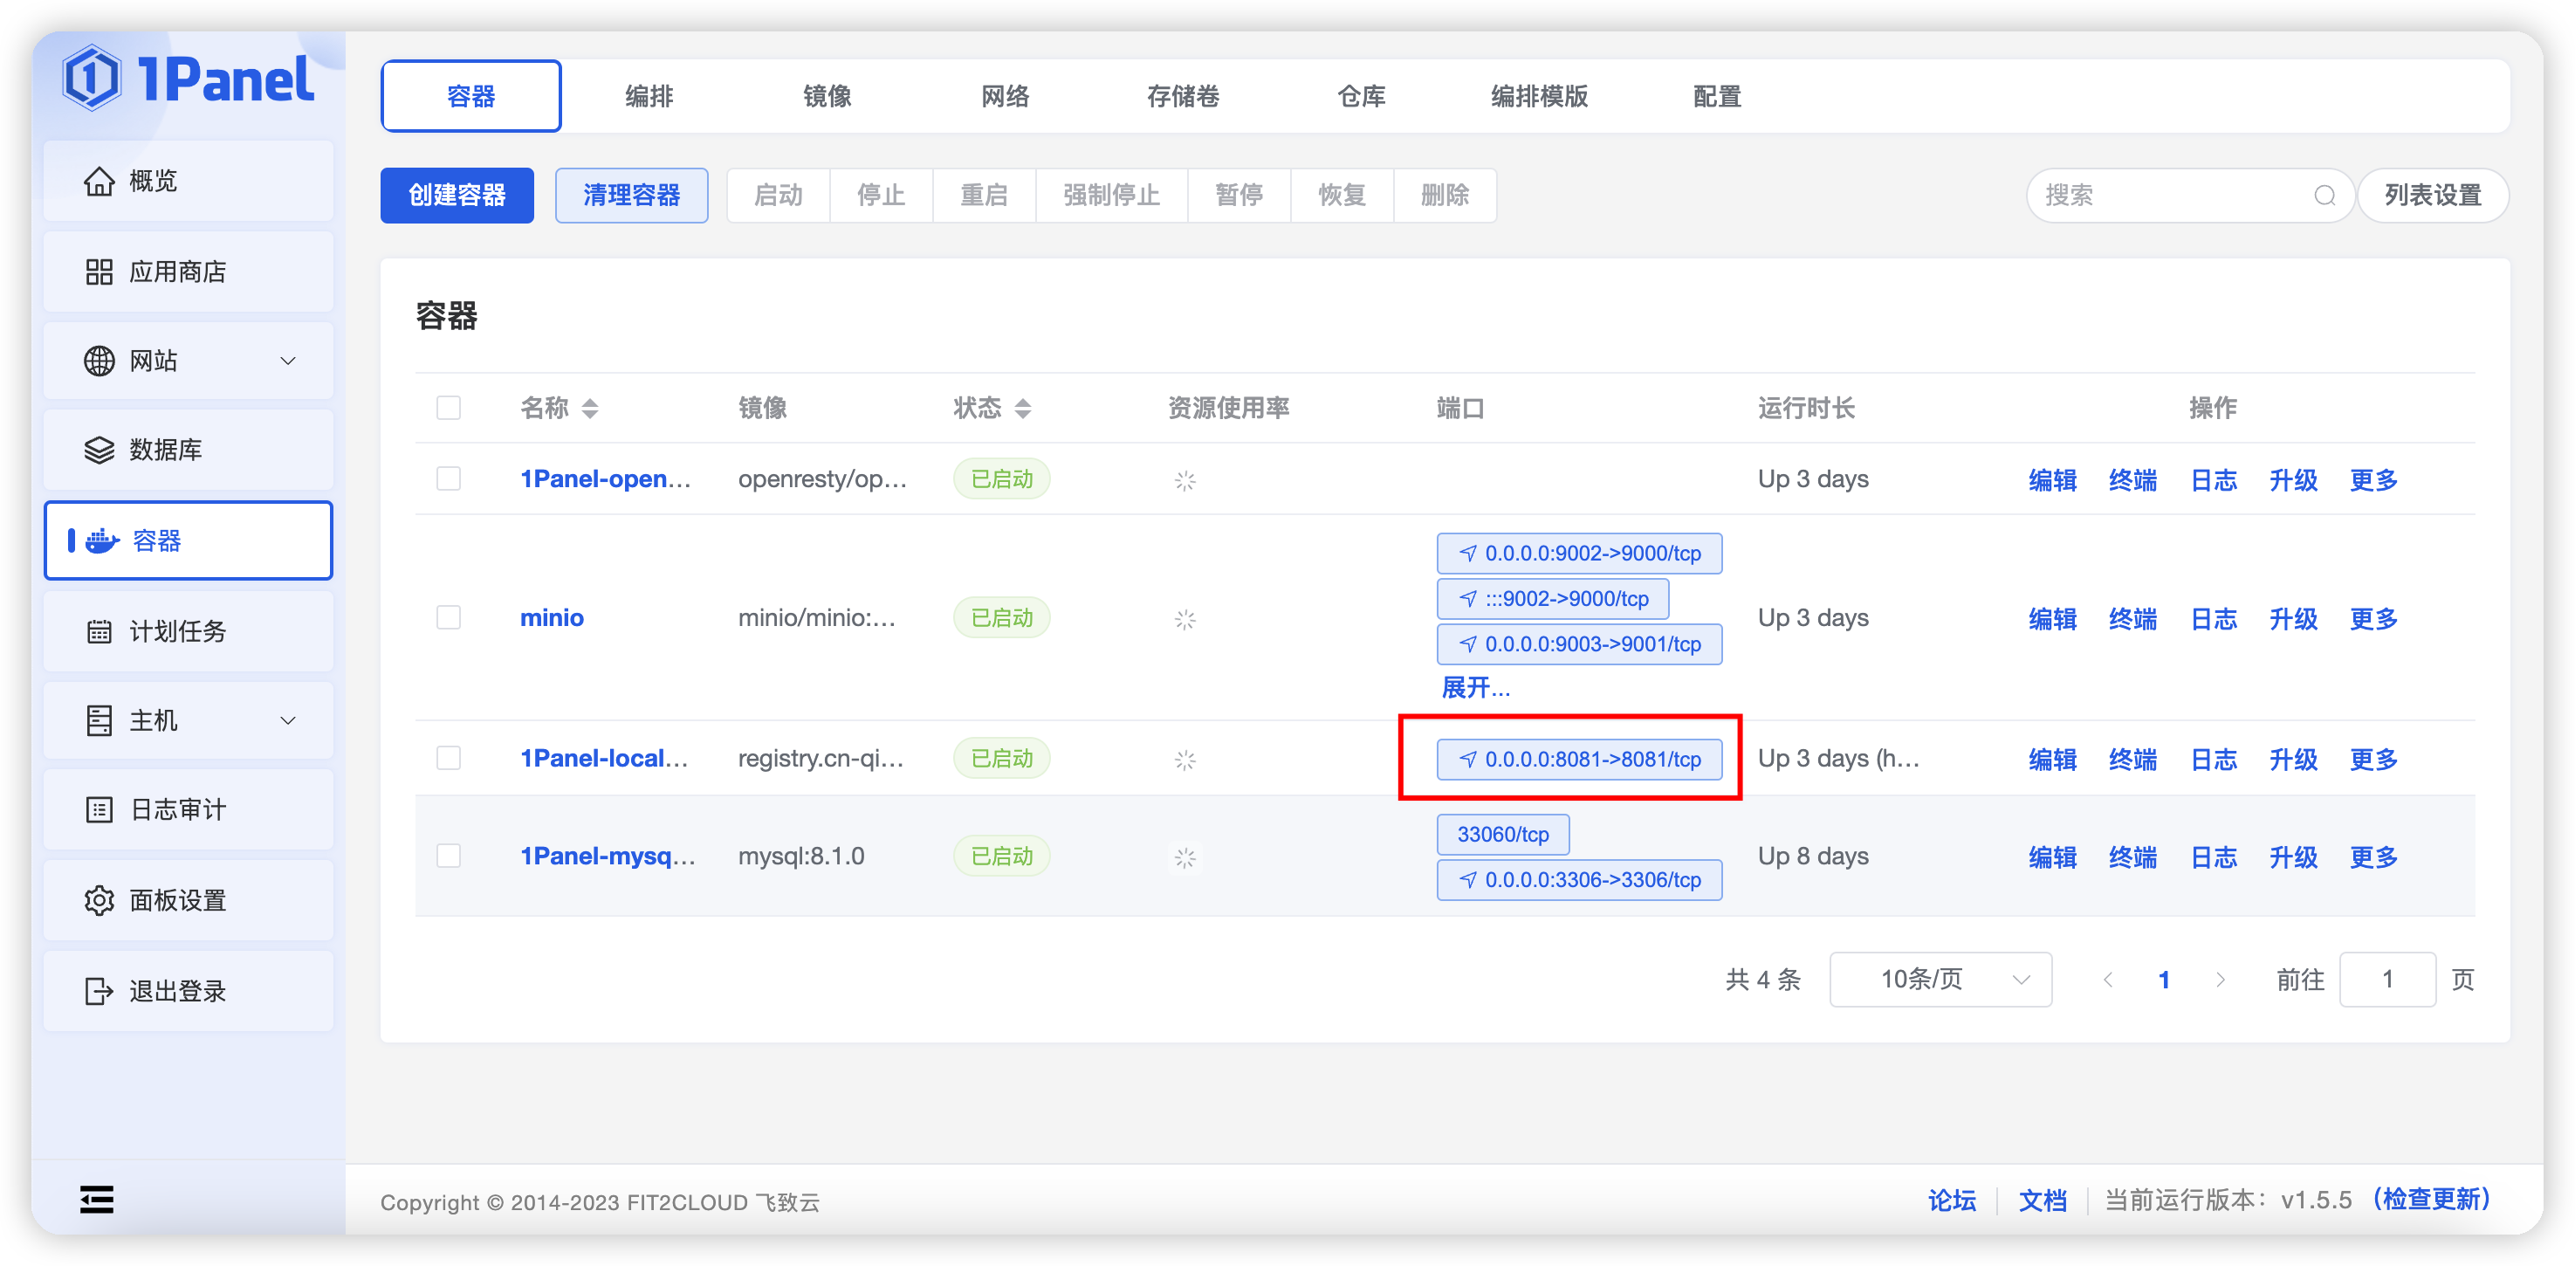
Task: Open the 论坛 footer link
Action: pos(1951,1200)
